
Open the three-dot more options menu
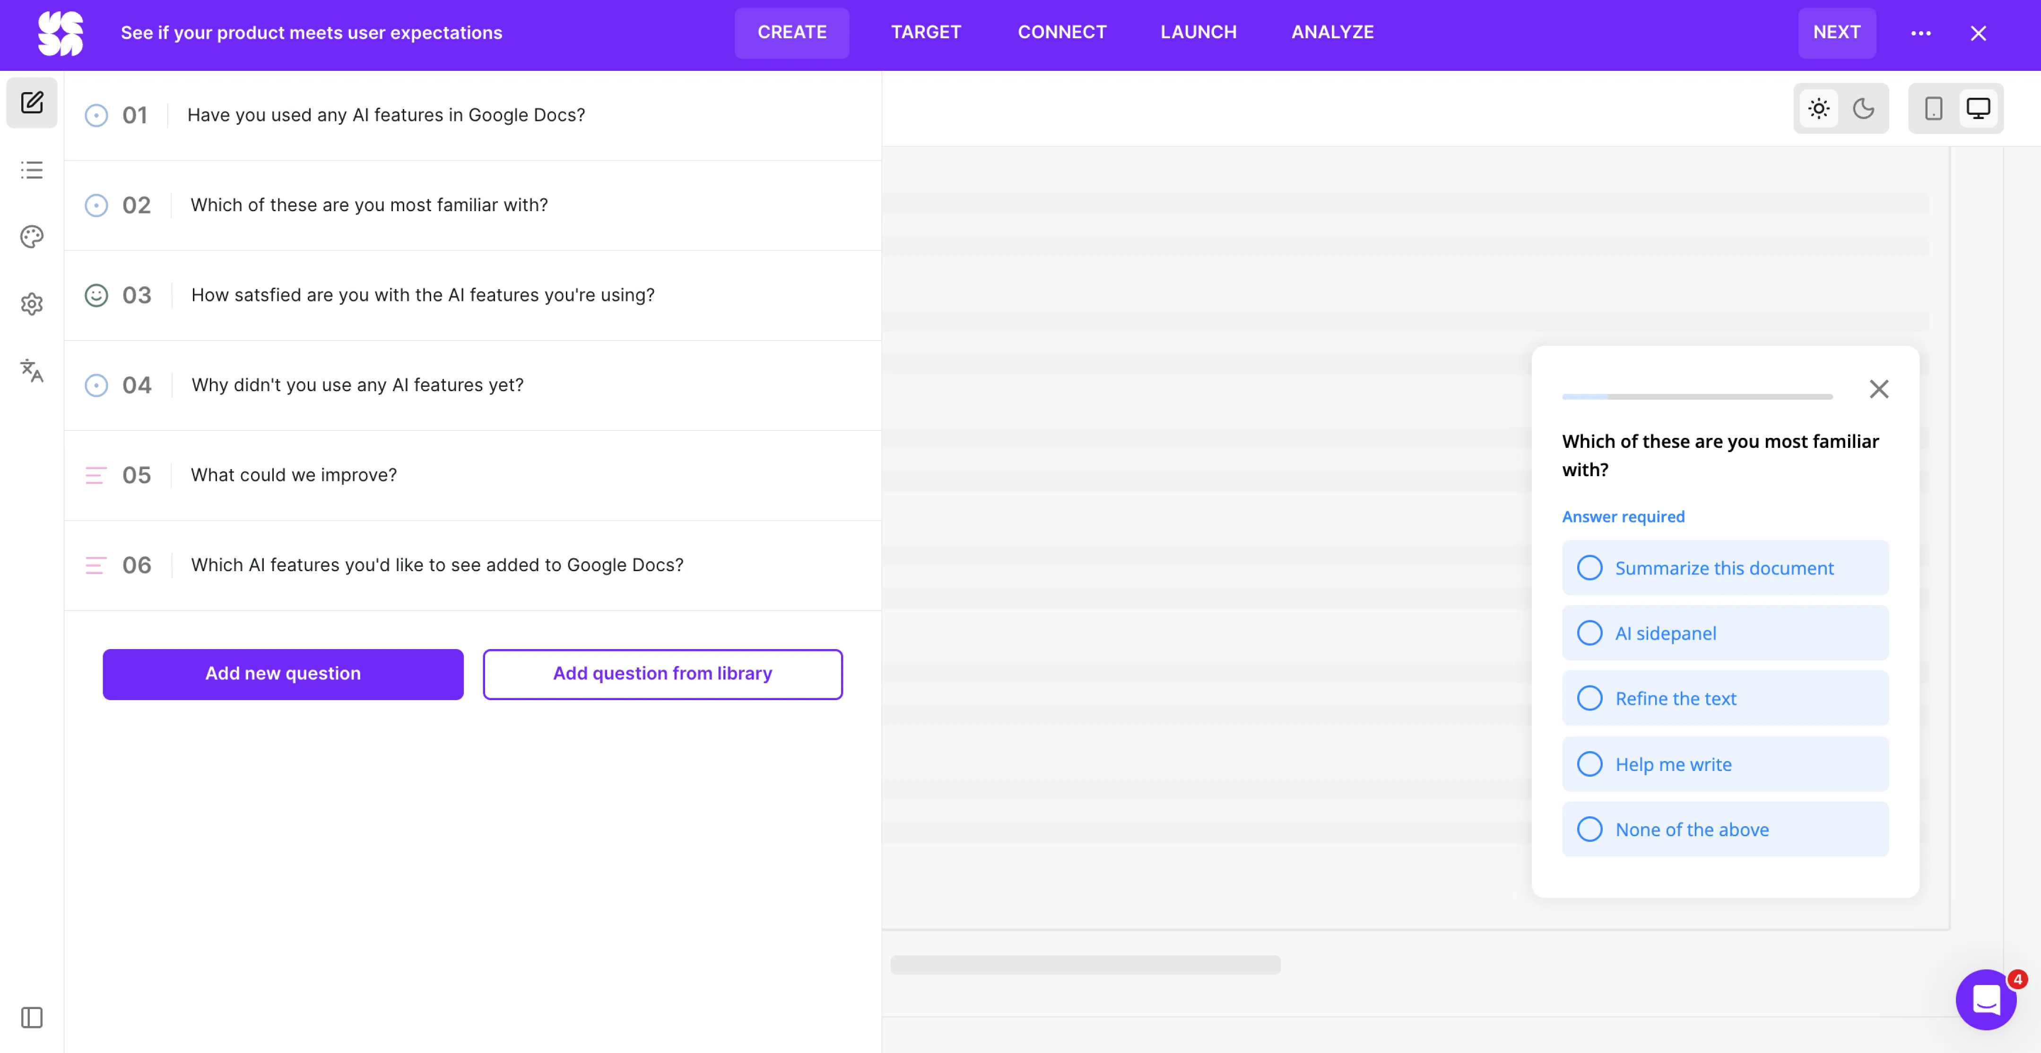click(1920, 33)
